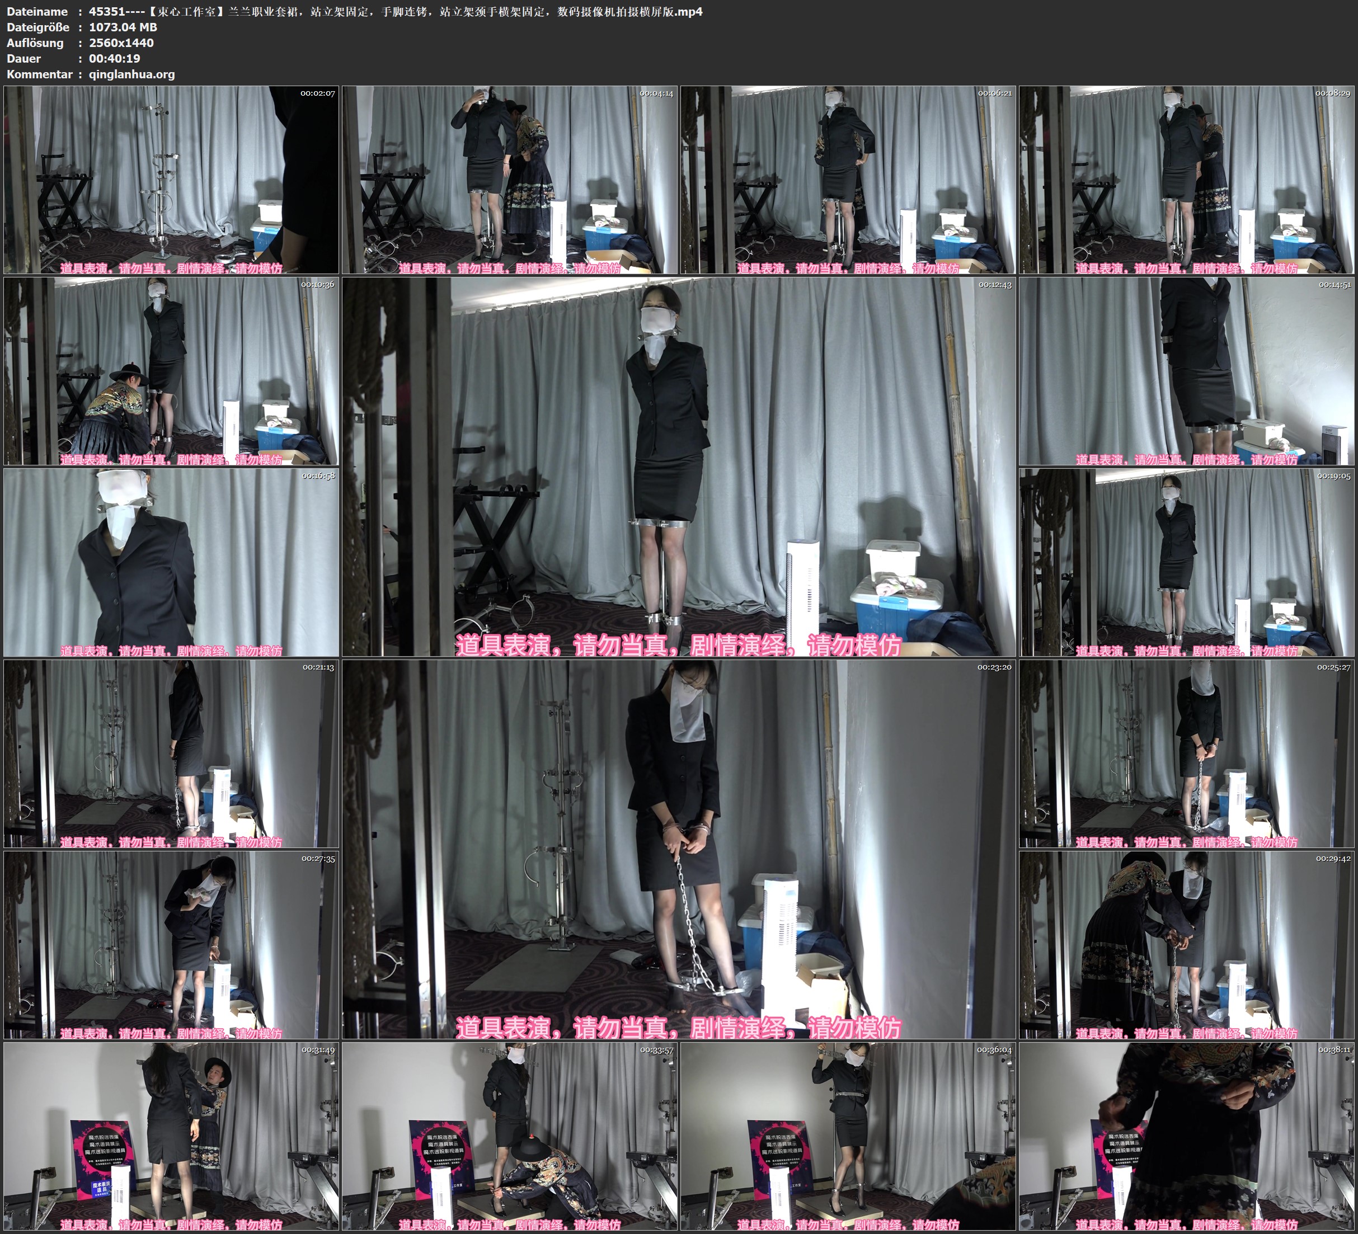Image resolution: width=1358 pixels, height=1234 pixels.
Task: Click the thumbnail timestamped 00:02:07
Action: tap(171, 179)
